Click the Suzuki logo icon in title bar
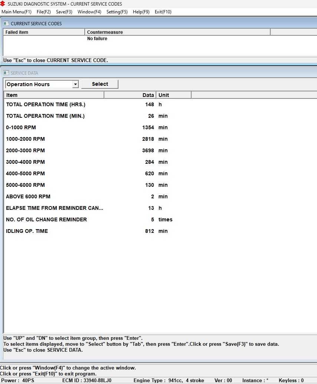Viewport: 317px width, 384px height. 3,3
